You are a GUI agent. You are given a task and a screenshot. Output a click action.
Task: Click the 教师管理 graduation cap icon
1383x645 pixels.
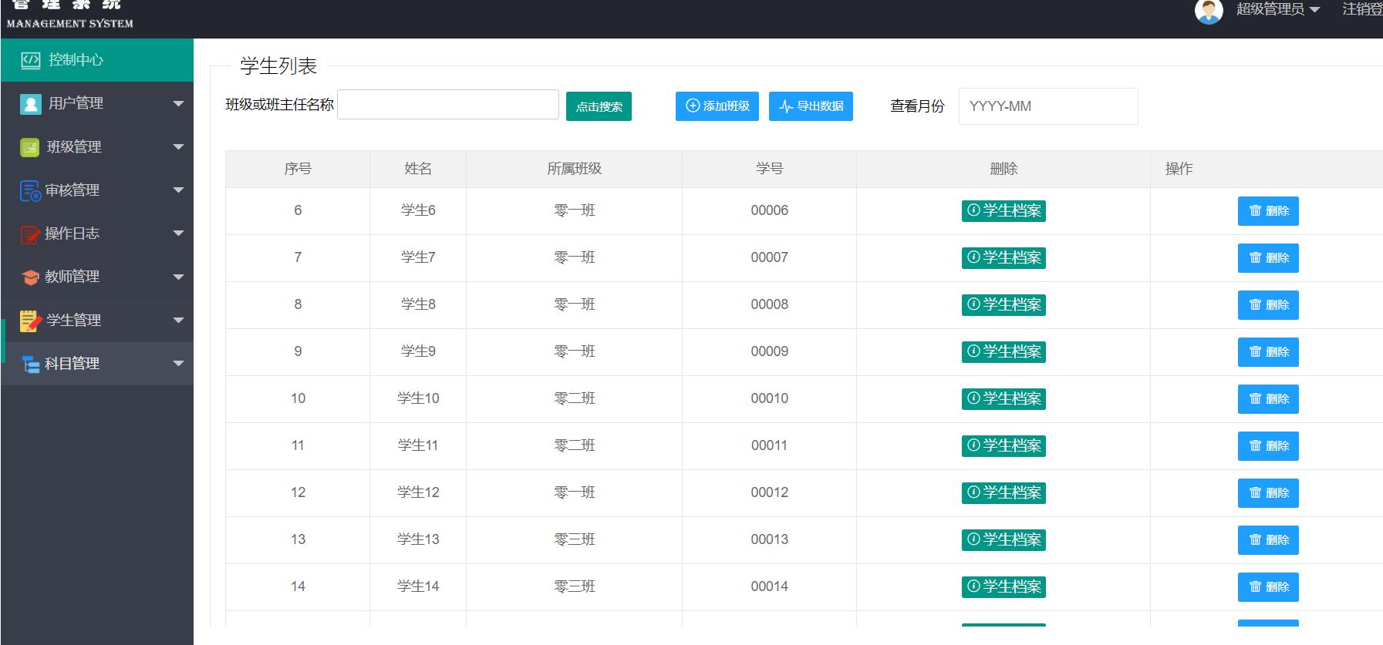(31, 277)
